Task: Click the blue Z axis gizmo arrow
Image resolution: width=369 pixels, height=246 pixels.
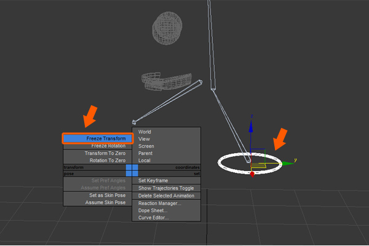Action: click(251, 127)
